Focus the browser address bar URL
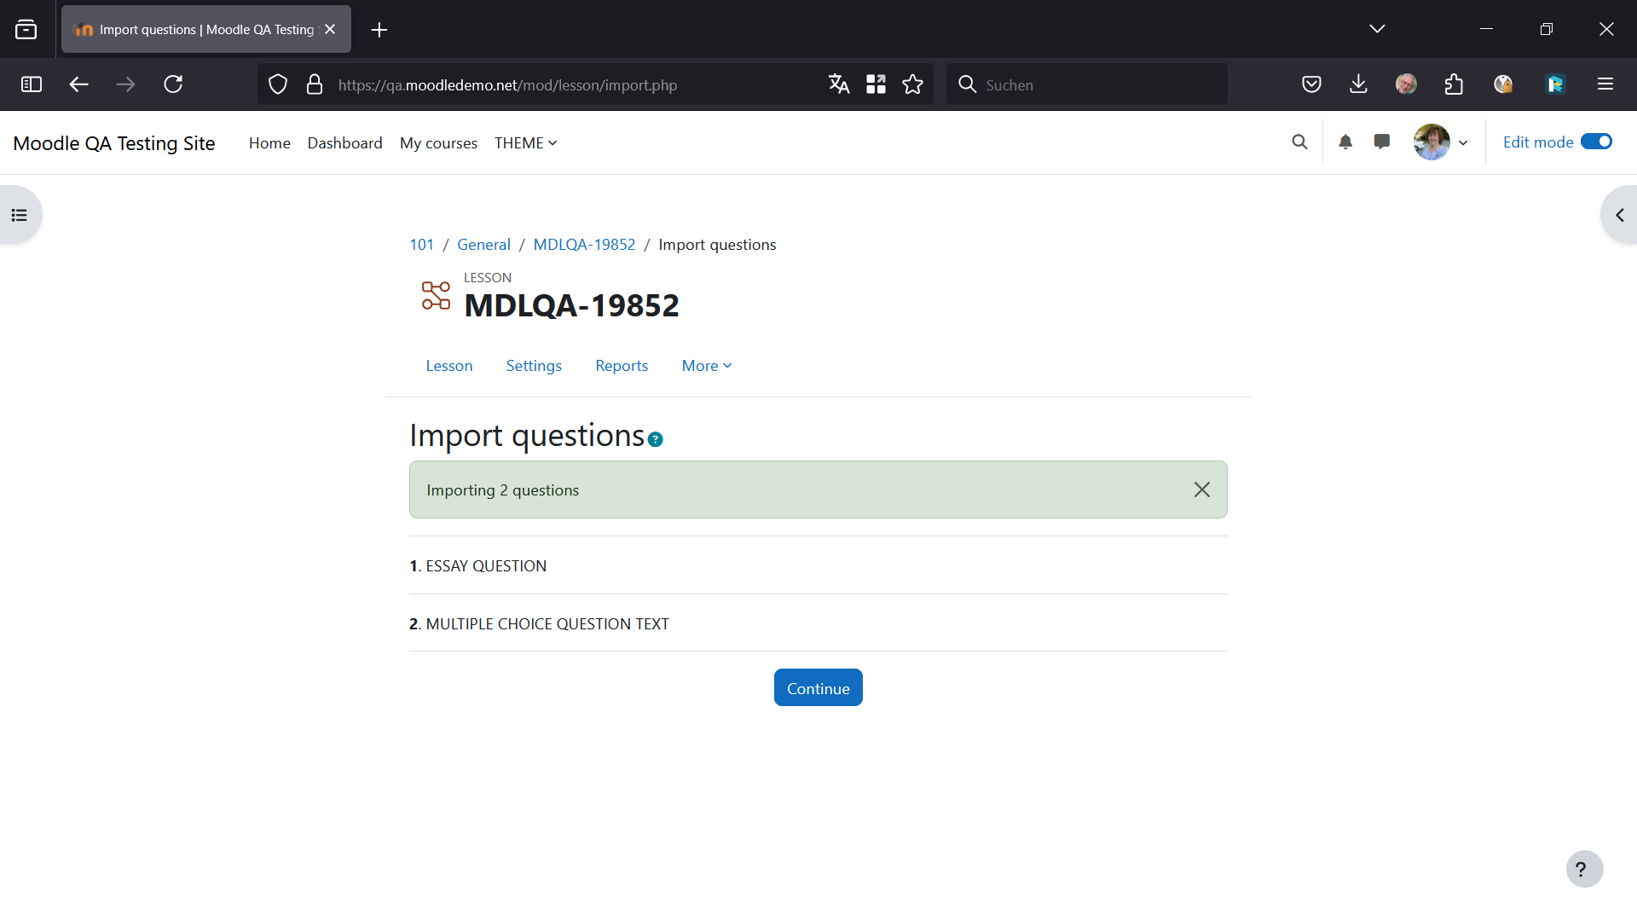Image resolution: width=1637 pixels, height=921 pixels. coord(507,84)
